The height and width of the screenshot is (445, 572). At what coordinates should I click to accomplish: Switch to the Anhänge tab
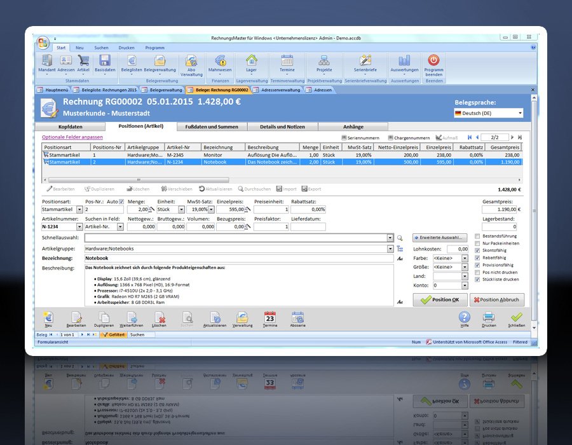tap(353, 127)
